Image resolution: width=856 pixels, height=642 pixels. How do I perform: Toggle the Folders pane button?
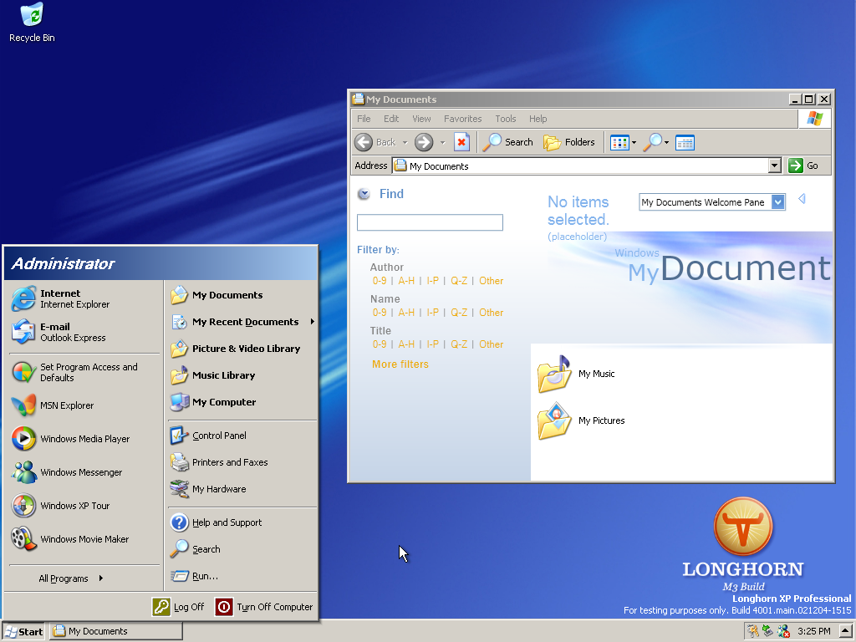coord(569,142)
